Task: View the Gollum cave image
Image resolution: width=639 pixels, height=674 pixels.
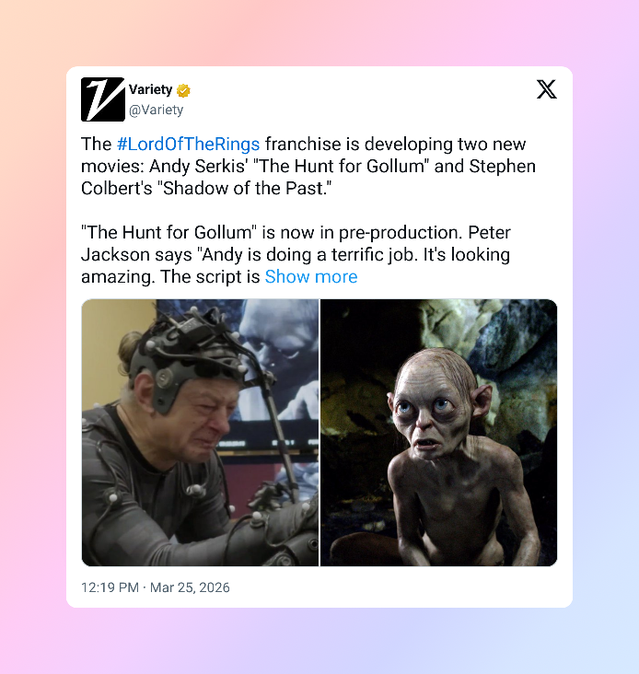Action: click(x=439, y=433)
